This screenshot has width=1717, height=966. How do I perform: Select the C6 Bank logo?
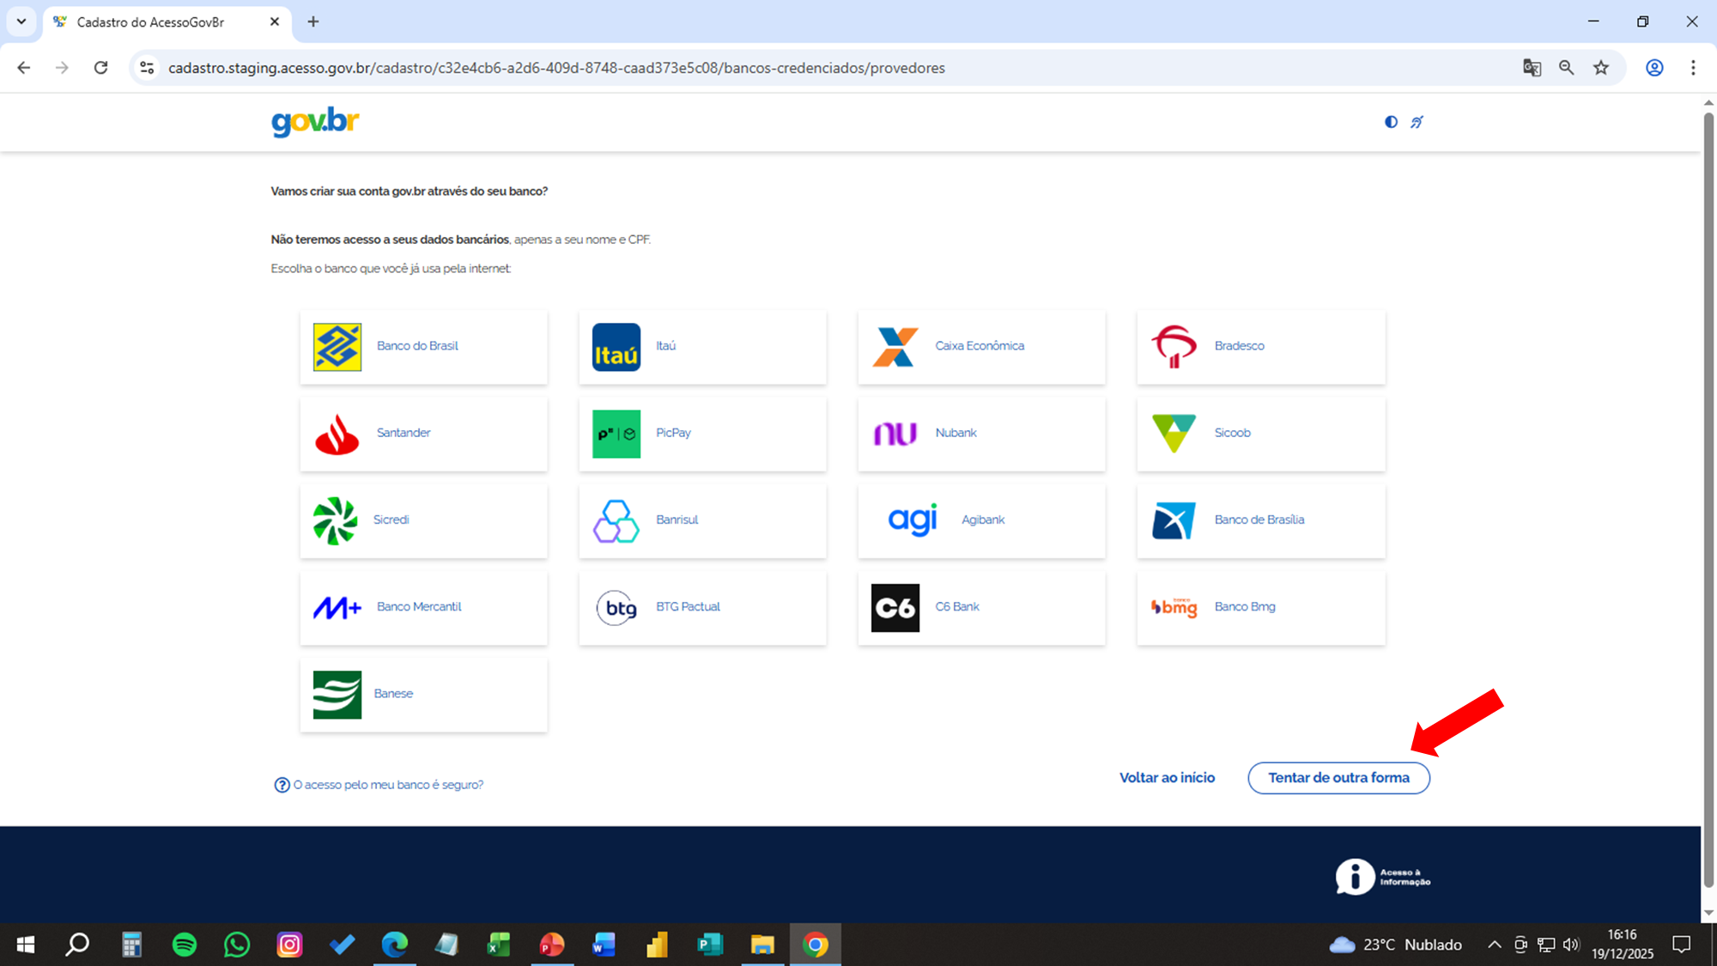point(895,607)
